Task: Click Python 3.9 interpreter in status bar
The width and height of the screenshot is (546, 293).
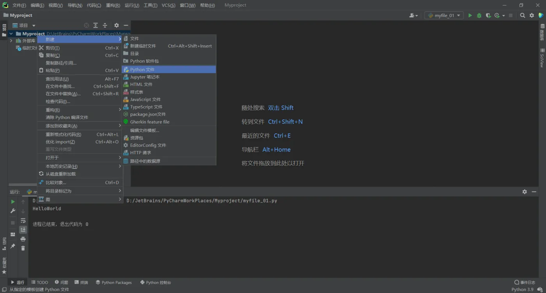Action: [x=522, y=289]
